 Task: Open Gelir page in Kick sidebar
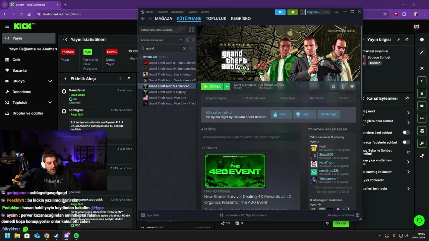click(17, 60)
